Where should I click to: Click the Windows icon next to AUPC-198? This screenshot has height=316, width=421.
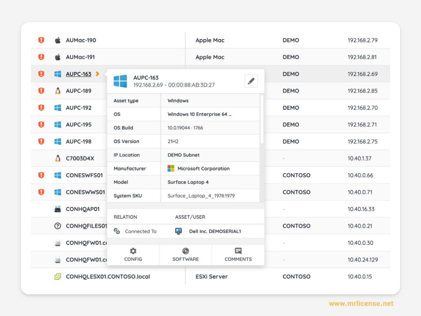click(58, 142)
